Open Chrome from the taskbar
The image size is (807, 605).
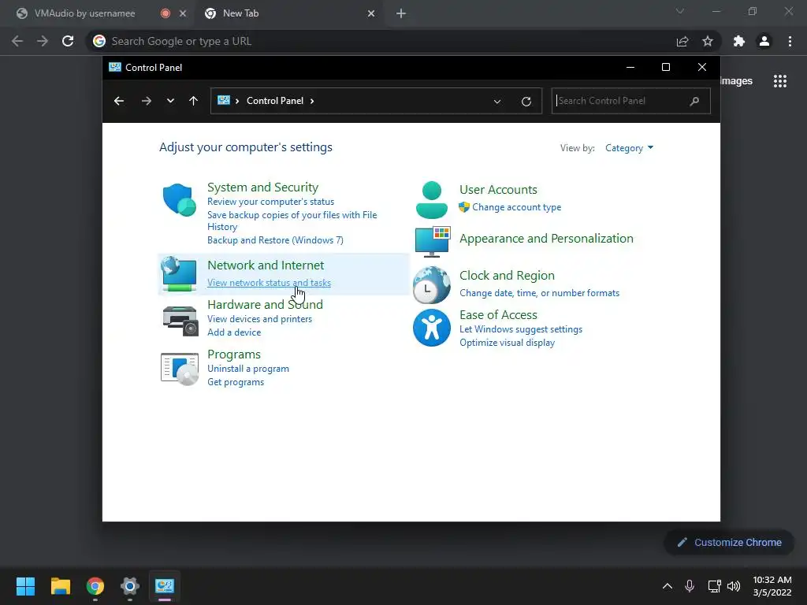point(95,586)
